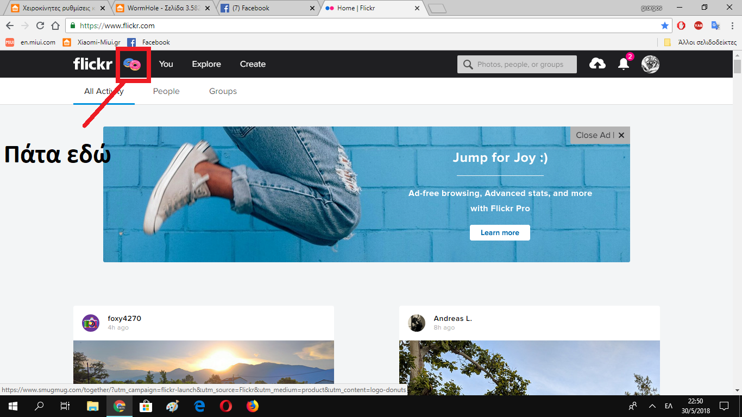Switch to the People tab

166,91
